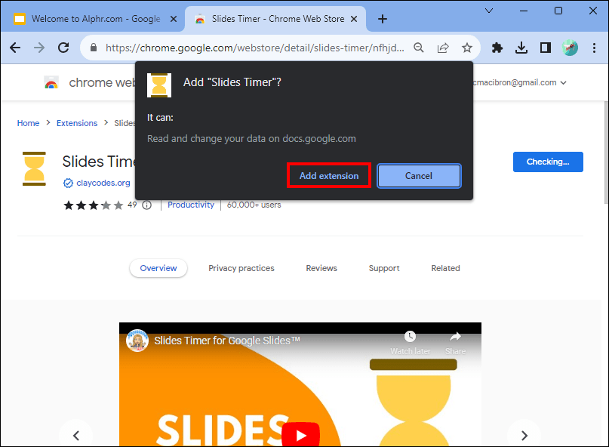Open the Privacy practices tab
This screenshot has height=447, width=609.
pos(241,268)
